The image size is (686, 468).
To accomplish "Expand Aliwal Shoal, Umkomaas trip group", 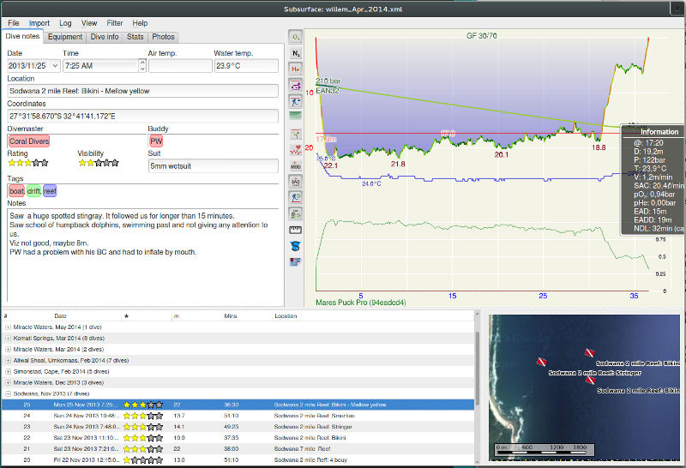I will point(8,360).
